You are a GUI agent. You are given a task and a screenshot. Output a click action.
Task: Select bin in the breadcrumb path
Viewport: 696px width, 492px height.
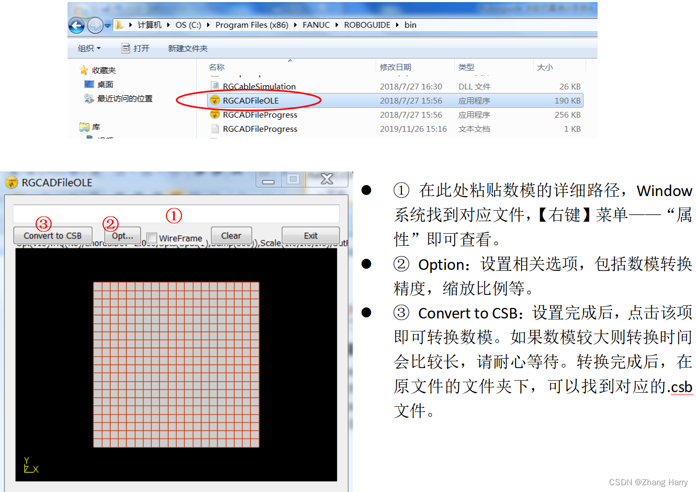tap(410, 25)
